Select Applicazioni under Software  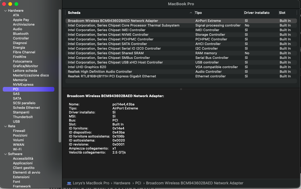[x=23, y=163]
